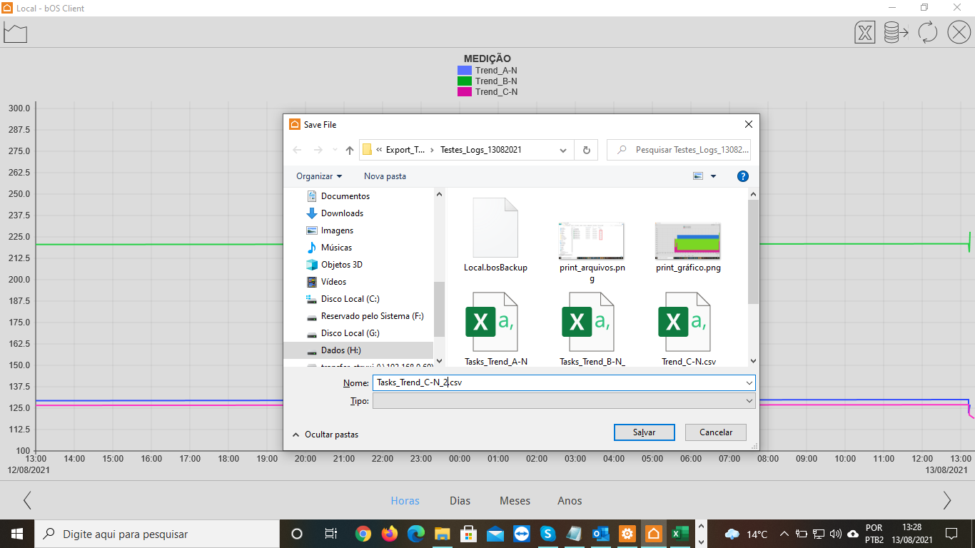Click the blue help icon in dialog

pyautogui.click(x=742, y=176)
